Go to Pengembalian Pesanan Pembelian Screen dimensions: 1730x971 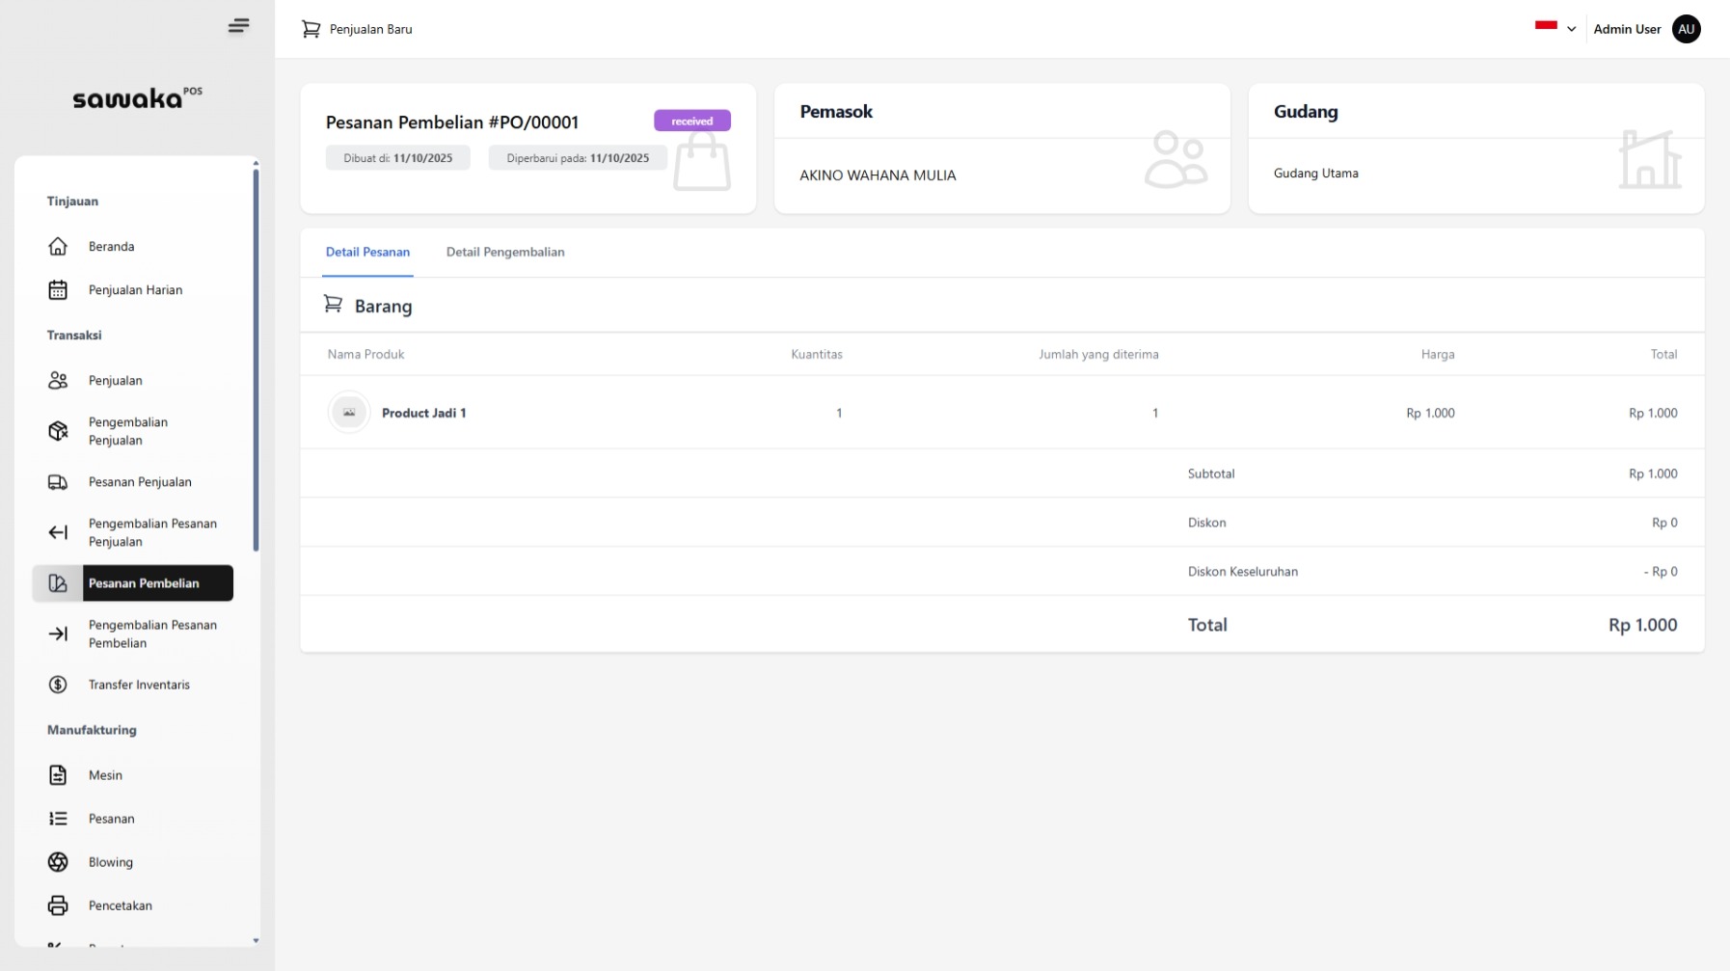[152, 634]
